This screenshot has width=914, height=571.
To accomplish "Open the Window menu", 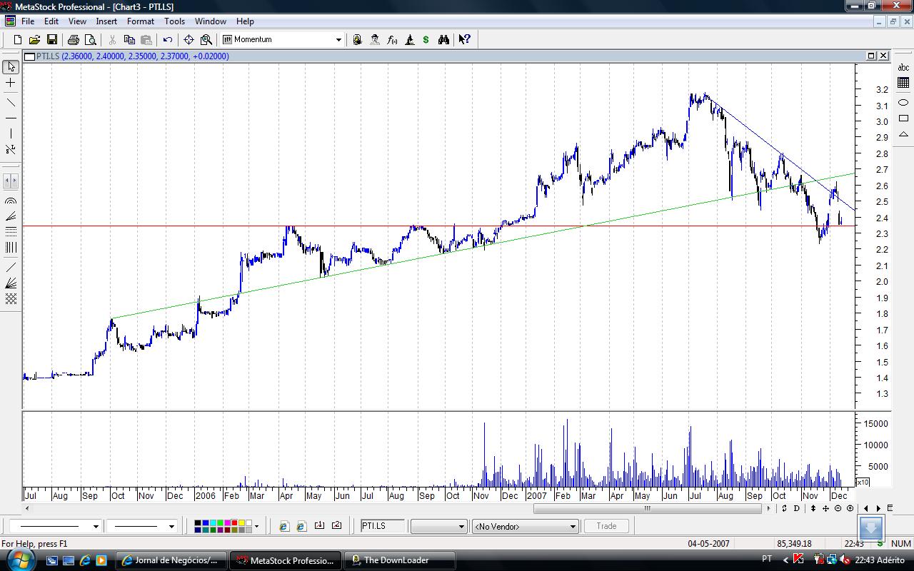I will click(211, 21).
